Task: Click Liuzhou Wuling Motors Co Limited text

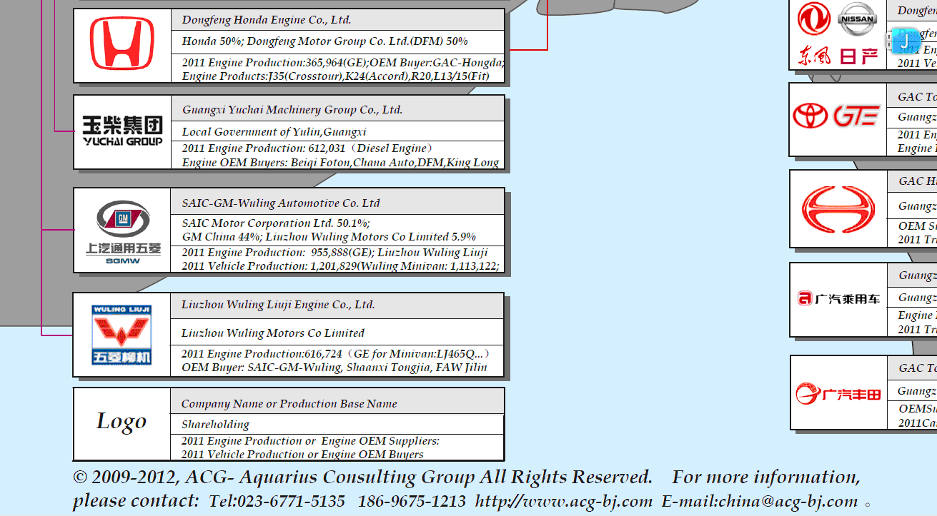Action: pyautogui.click(x=273, y=333)
